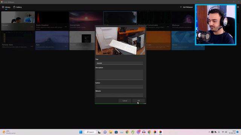Image resolution: width=241 pixels, height=135 pixels.
Task: Focus the Author input field
Action: point(120,87)
